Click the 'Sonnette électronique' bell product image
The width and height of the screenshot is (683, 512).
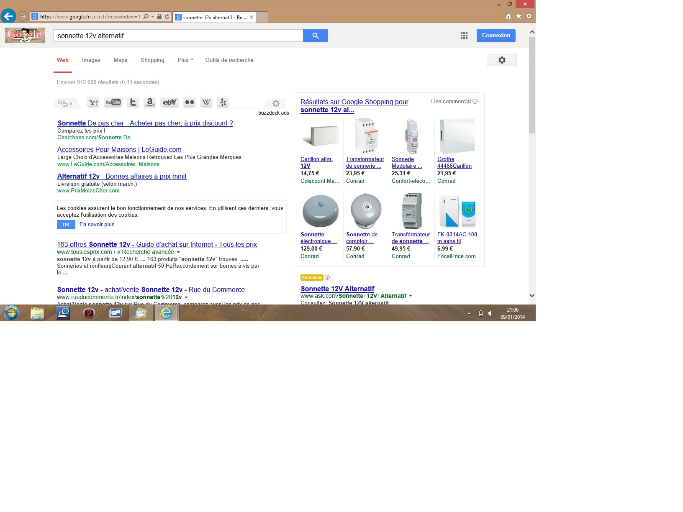tap(320, 211)
